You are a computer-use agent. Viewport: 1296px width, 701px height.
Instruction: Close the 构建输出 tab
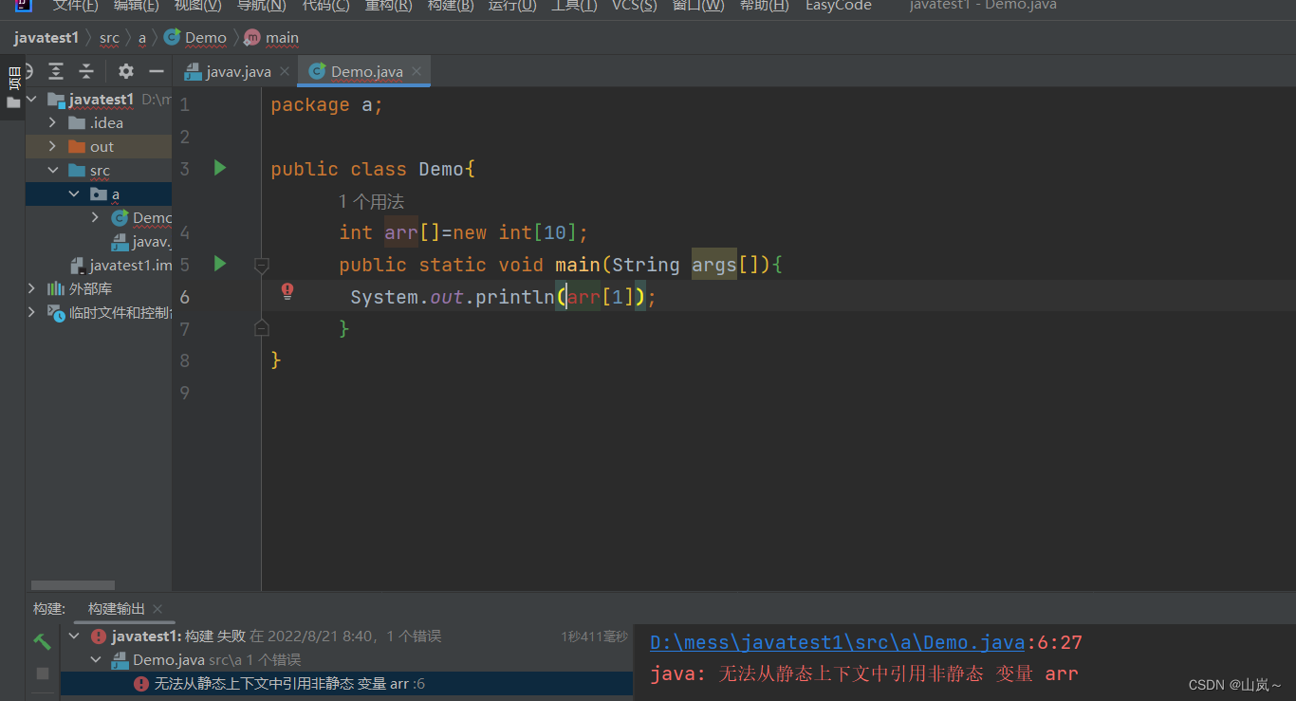point(157,609)
